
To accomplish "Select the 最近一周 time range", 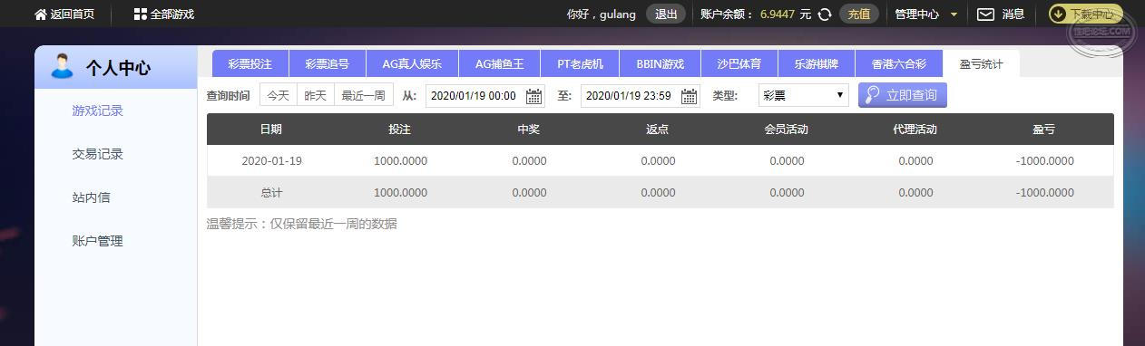I will click(363, 95).
